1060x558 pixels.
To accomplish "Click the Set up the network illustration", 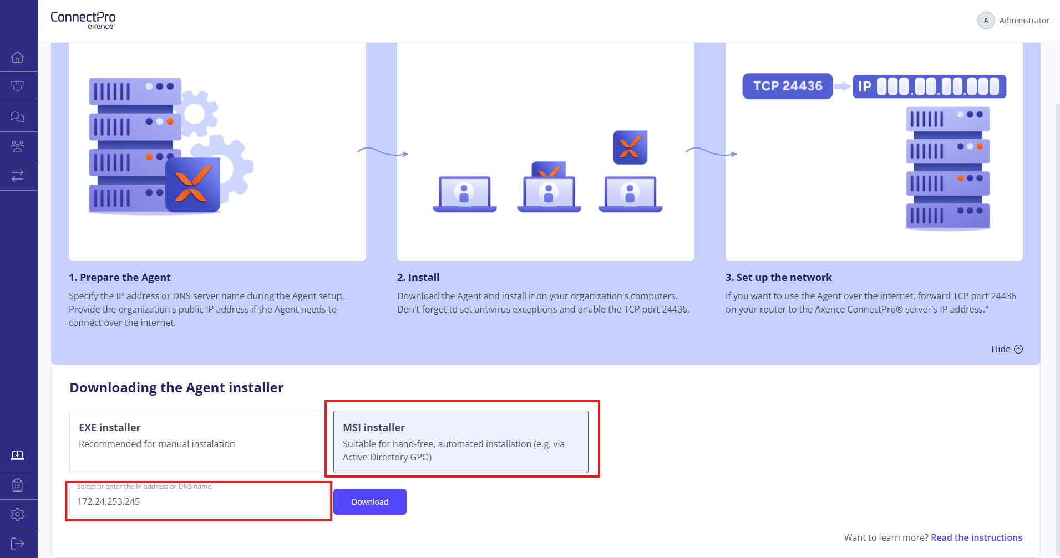I will (874, 151).
